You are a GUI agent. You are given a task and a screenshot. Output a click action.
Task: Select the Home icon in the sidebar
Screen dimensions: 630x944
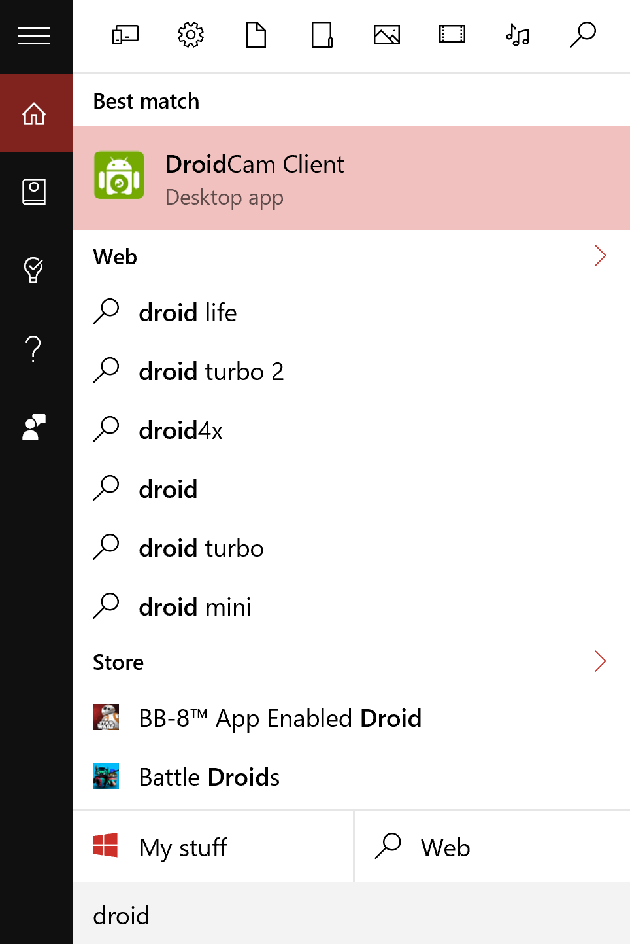pyautogui.click(x=34, y=114)
